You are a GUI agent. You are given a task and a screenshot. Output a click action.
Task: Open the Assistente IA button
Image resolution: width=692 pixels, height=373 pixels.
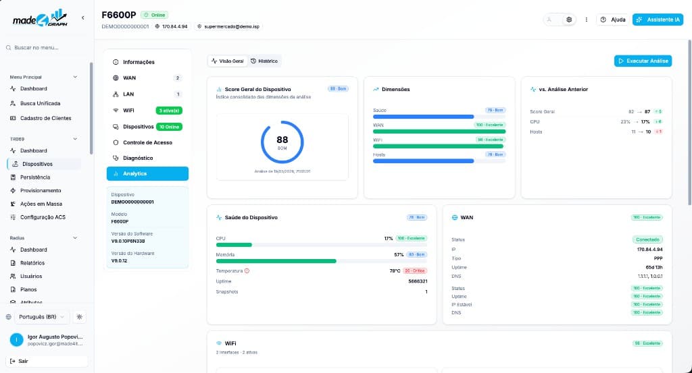658,20
